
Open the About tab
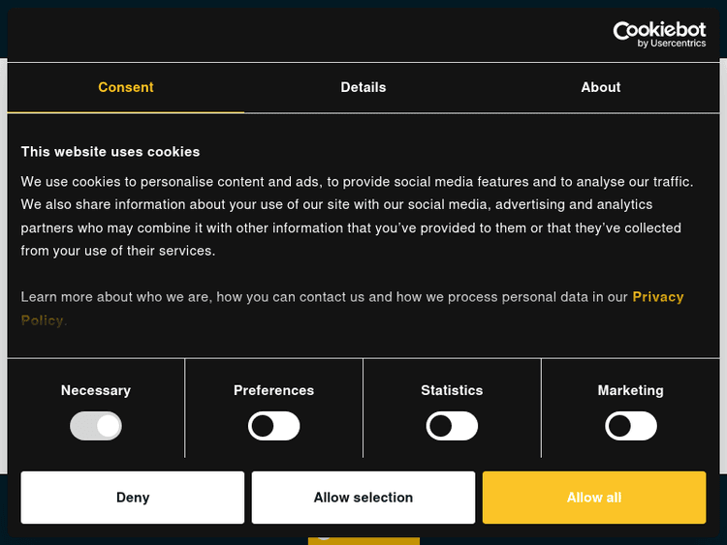tap(601, 87)
